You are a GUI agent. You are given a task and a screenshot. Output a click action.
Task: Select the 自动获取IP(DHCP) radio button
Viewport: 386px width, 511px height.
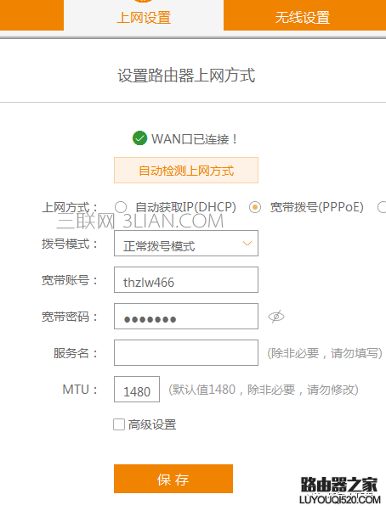coord(121,207)
